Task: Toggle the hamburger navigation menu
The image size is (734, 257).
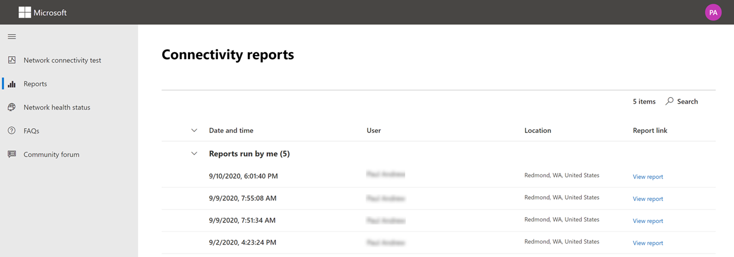Action: 12,36
